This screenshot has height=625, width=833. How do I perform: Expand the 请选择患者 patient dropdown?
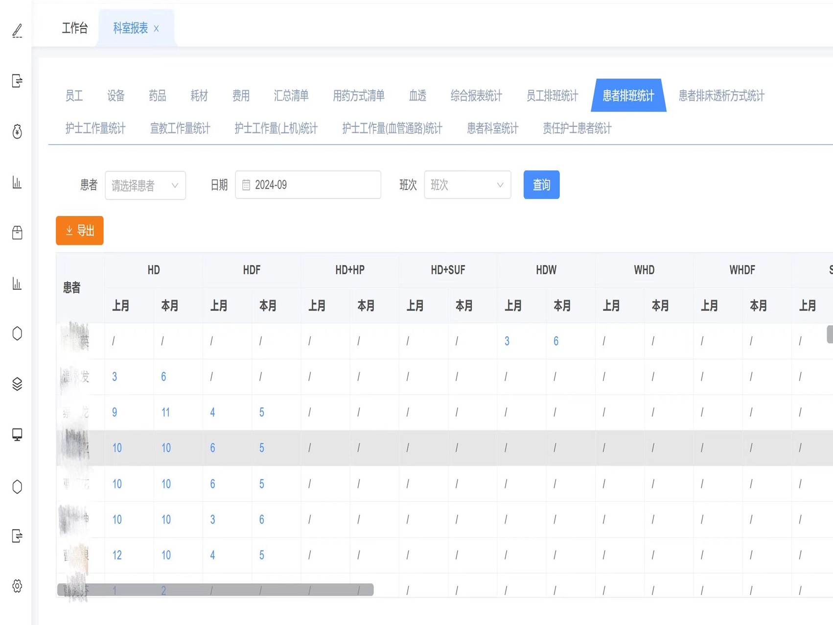[145, 185]
